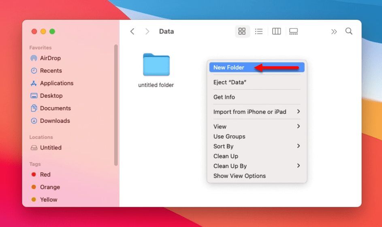Click the AirDrop sidebar icon
Screen dimensions: 382x227
pos(34,58)
